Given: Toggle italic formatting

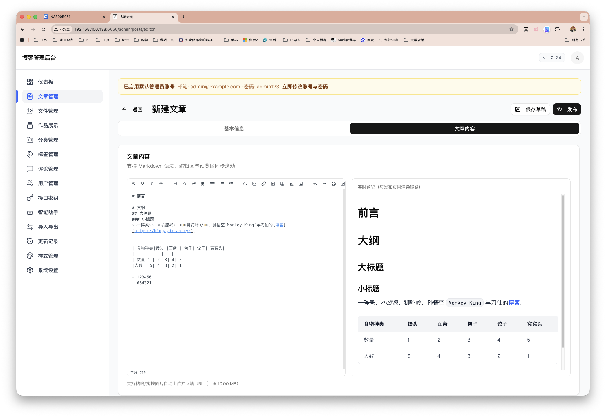Looking at the screenshot, I should click(x=152, y=184).
